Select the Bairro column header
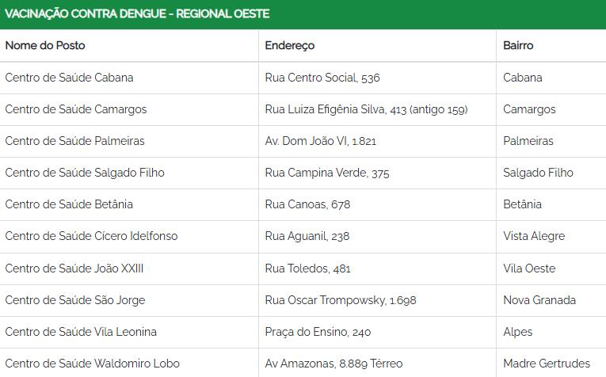Image resolution: width=606 pixels, height=377 pixels. 518,46
